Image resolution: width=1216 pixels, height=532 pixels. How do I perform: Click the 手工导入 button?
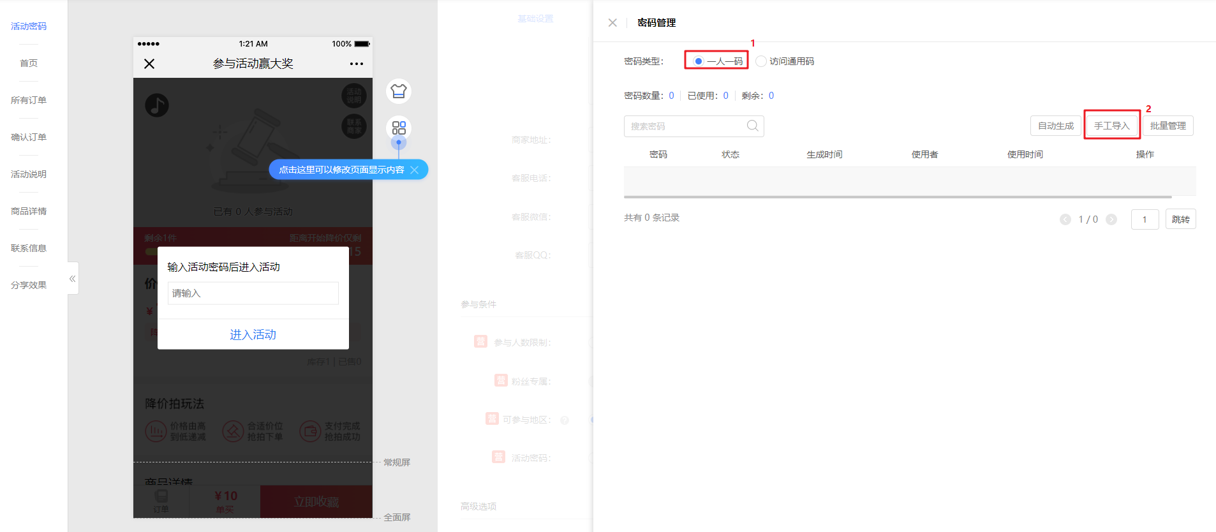click(x=1112, y=126)
